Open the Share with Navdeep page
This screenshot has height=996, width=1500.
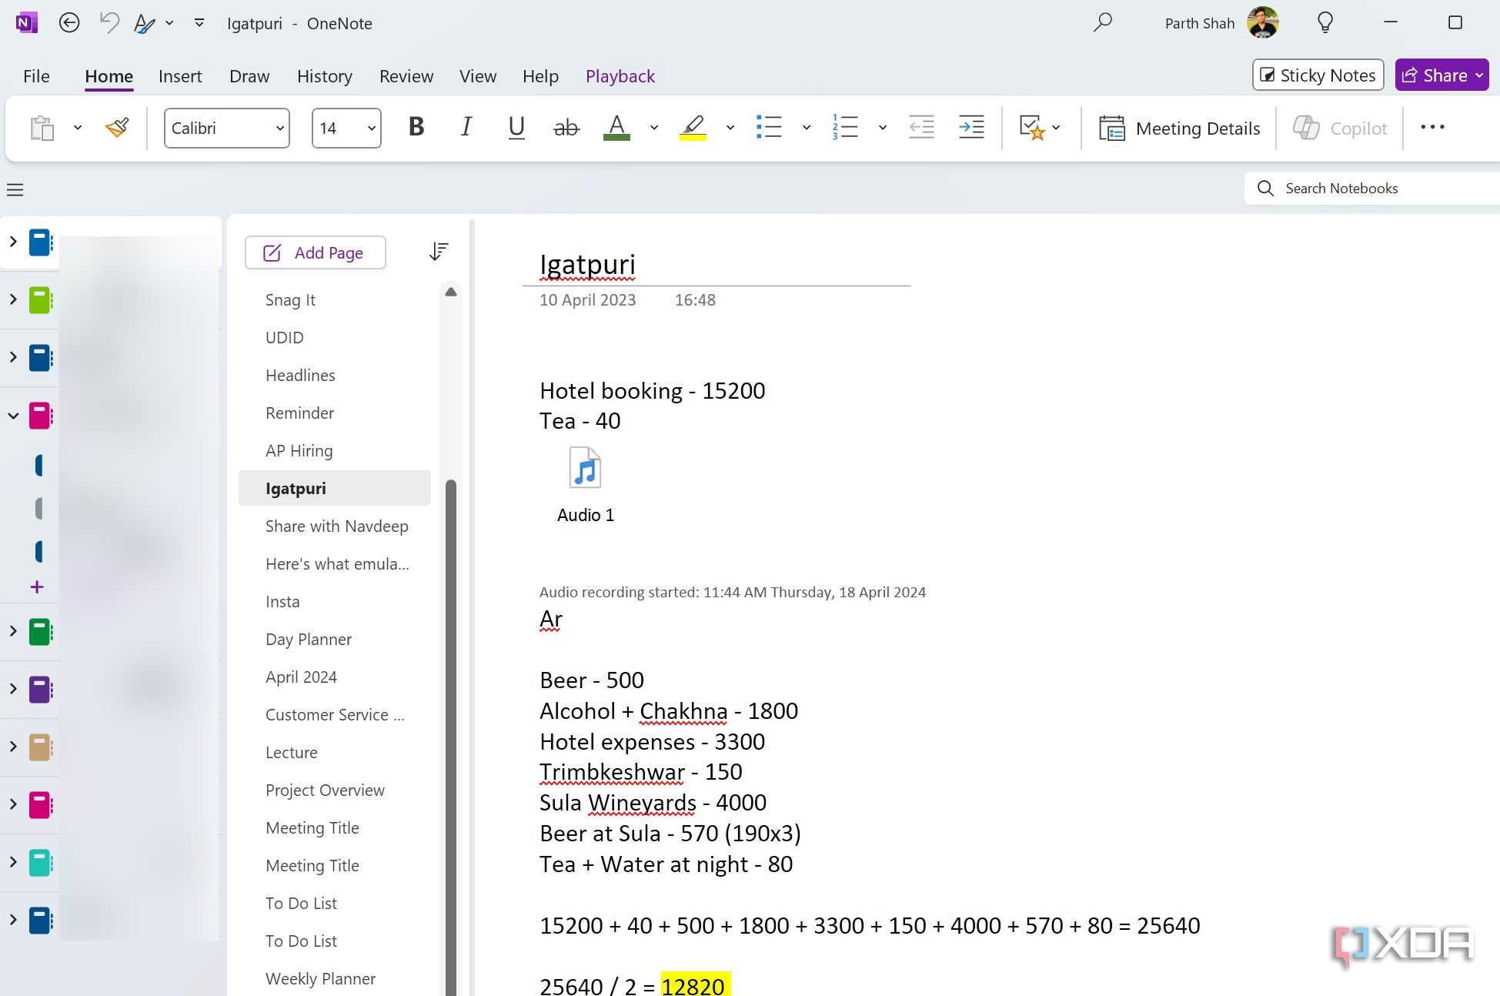335,526
